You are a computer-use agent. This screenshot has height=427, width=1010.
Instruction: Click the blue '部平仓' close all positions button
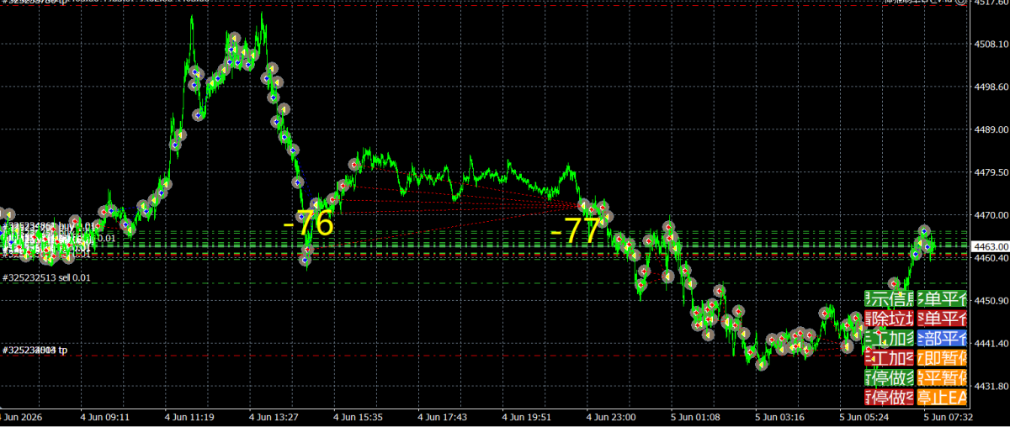coord(942,338)
